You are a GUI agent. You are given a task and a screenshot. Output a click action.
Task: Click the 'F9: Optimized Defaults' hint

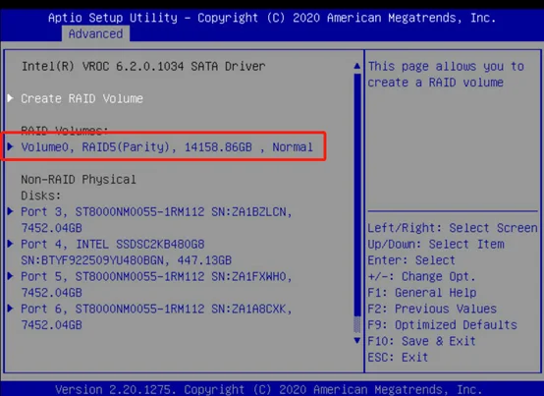pos(443,325)
